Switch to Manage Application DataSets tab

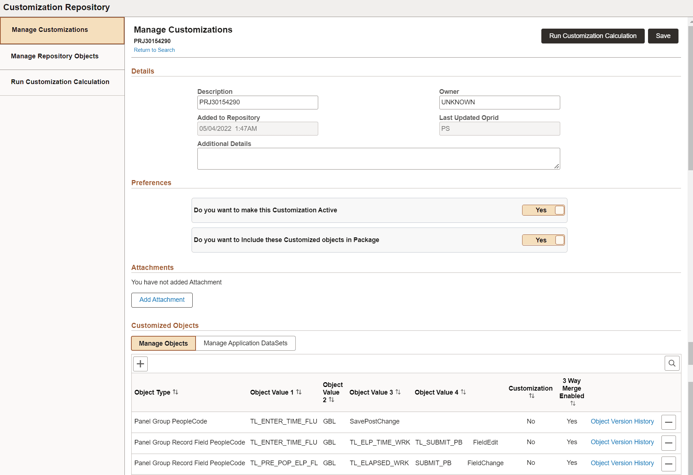coord(246,343)
